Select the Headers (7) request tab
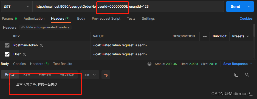Screen dimensions: 257x99 click(60, 19)
